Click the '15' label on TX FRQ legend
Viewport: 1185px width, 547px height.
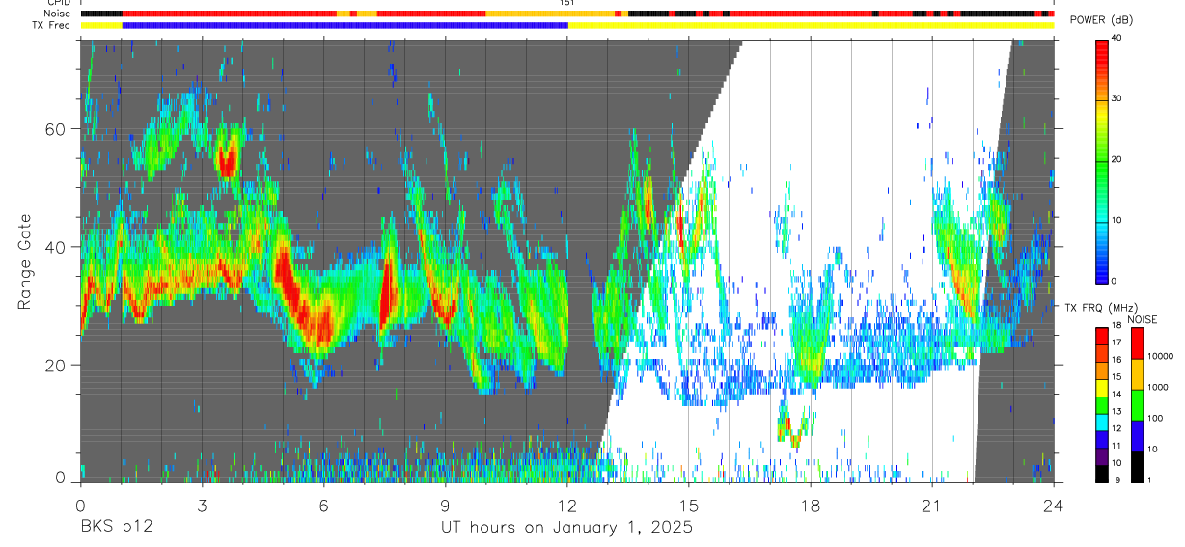click(1116, 376)
